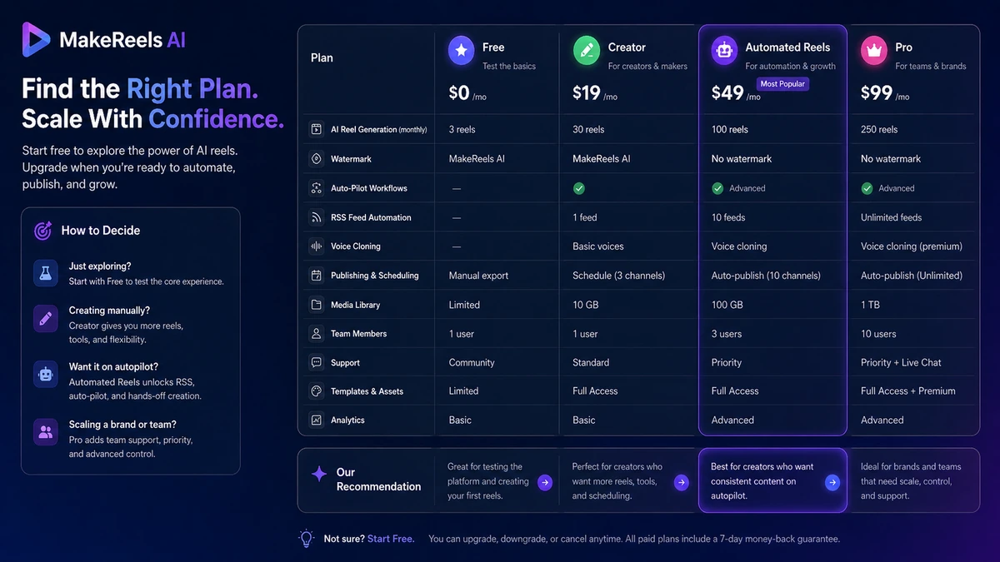Click the AI Reel Generation row icon
1000x562 pixels.
point(317,130)
